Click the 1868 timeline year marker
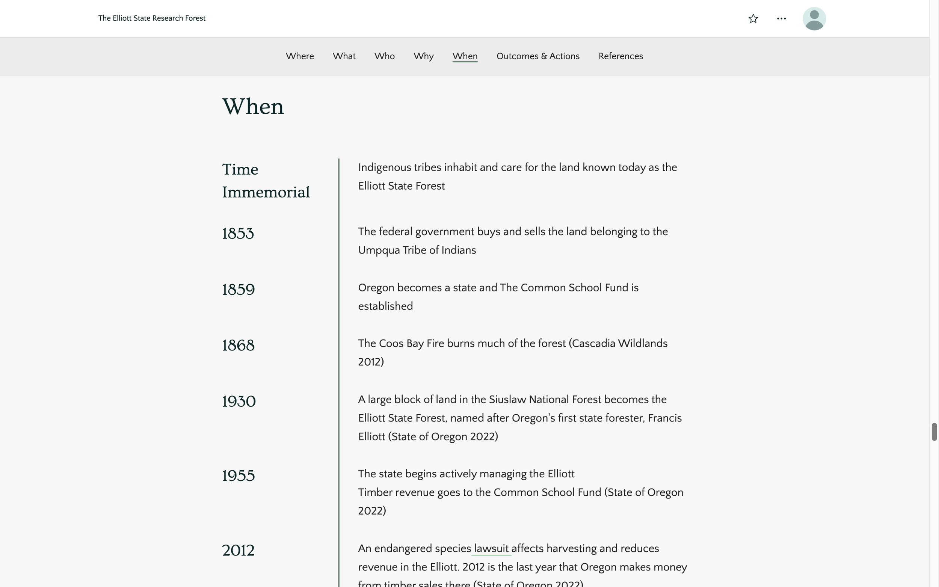 tap(238, 346)
